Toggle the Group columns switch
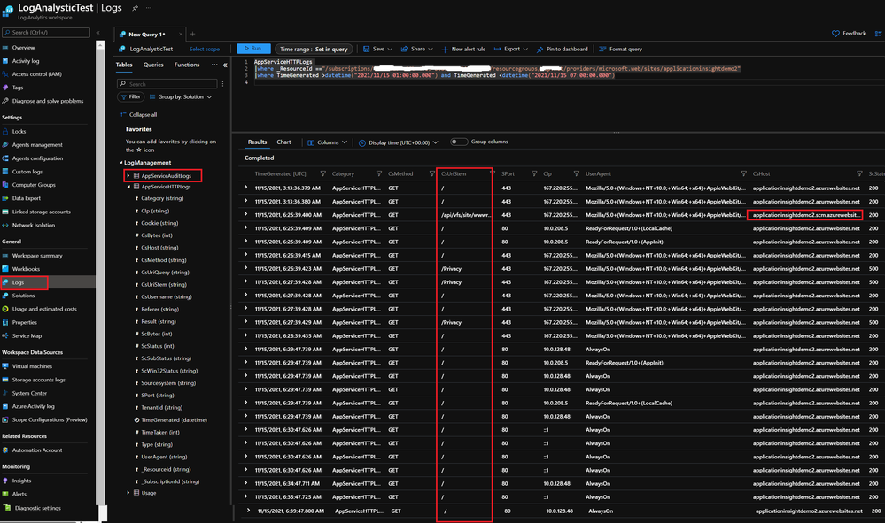Image resolution: width=885 pixels, height=523 pixels. (x=458, y=142)
